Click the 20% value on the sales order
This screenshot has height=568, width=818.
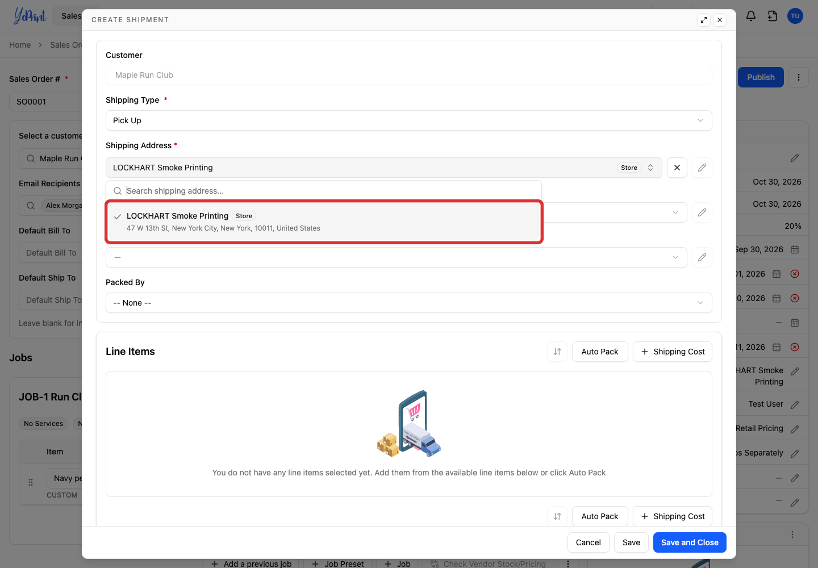[x=793, y=226]
